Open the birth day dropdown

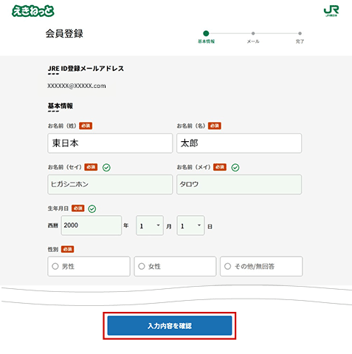tap(190, 225)
